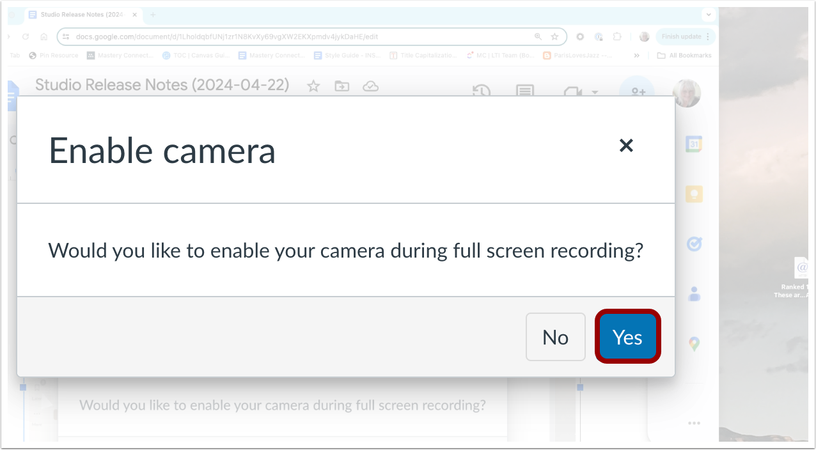Expand the hidden bookmarks chevron
The width and height of the screenshot is (816, 450).
[636, 56]
